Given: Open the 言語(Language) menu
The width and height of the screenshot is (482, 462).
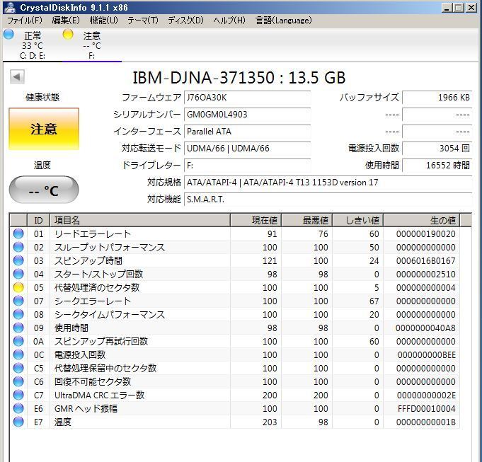Looking at the screenshot, I should point(283,21).
